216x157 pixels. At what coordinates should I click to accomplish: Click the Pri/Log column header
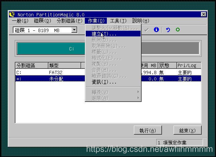pyautogui.click(x=189, y=65)
